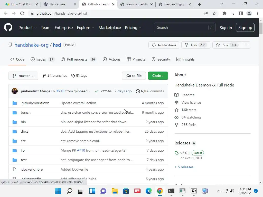Click the page vertical scrollbar thumb
263x197 pixels.
261,28
